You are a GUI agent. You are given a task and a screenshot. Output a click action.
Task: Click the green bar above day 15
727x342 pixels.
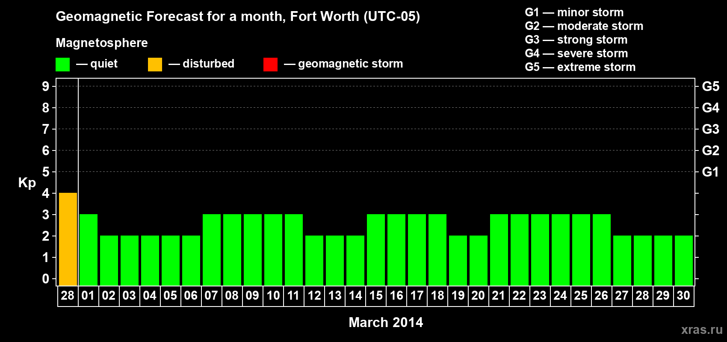pyautogui.click(x=376, y=250)
